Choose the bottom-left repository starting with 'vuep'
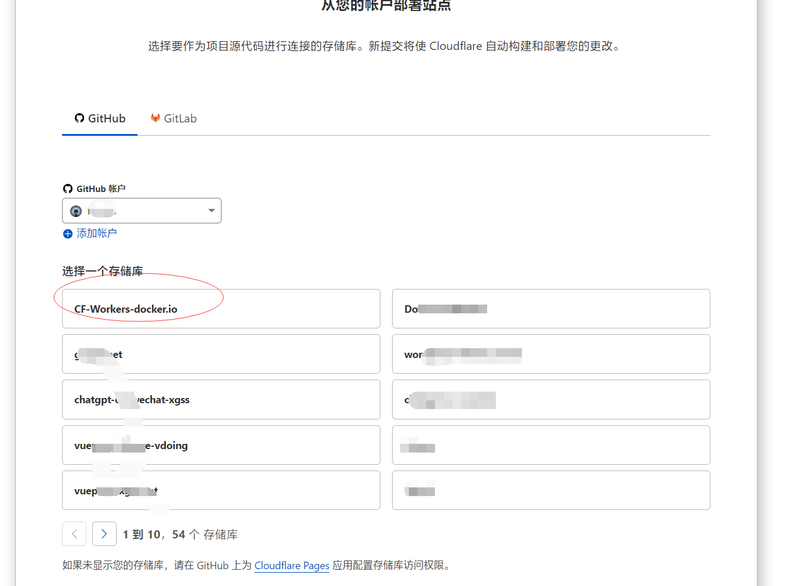 221,490
